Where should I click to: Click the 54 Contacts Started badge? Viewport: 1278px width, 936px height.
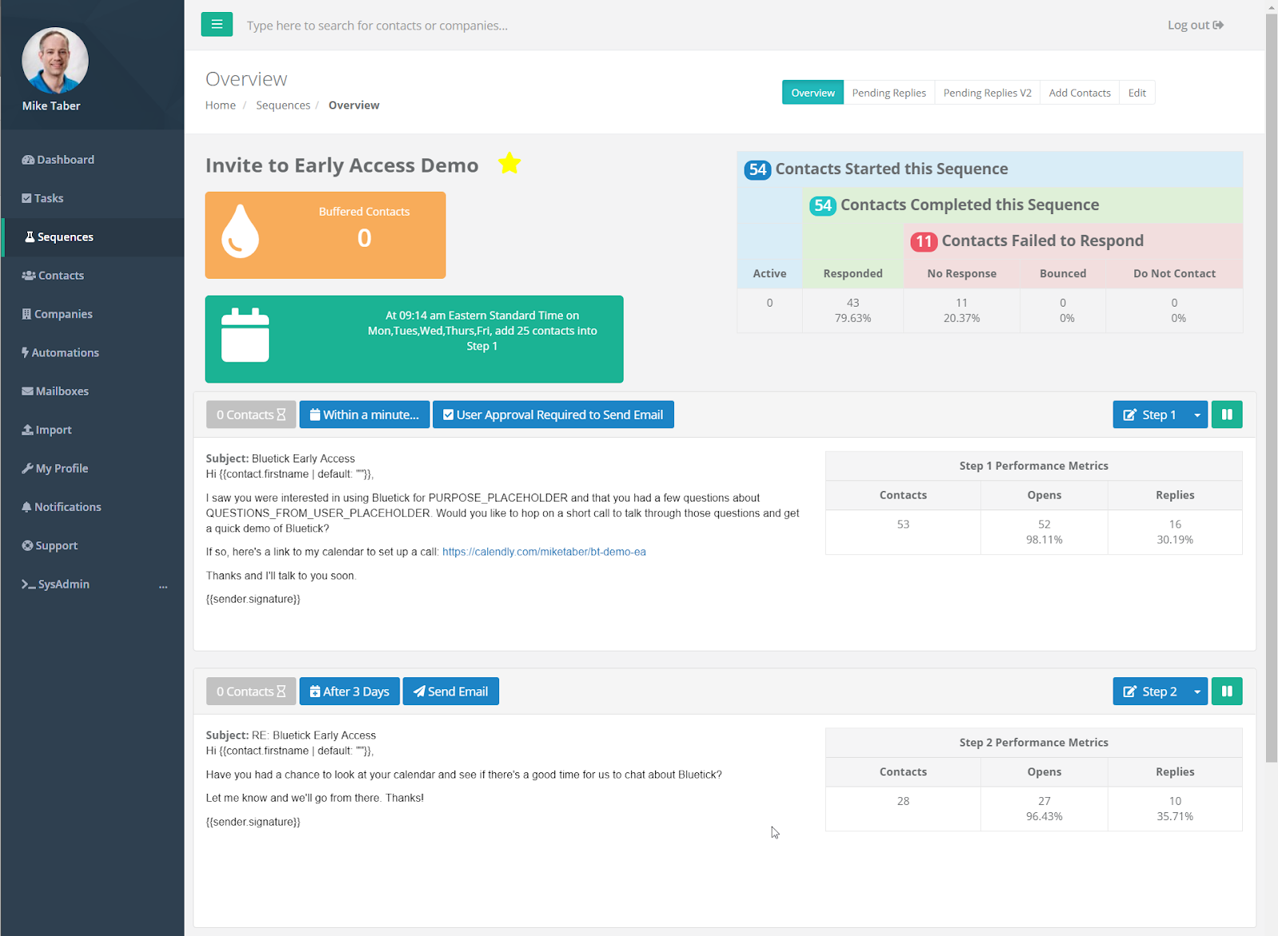(x=757, y=169)
